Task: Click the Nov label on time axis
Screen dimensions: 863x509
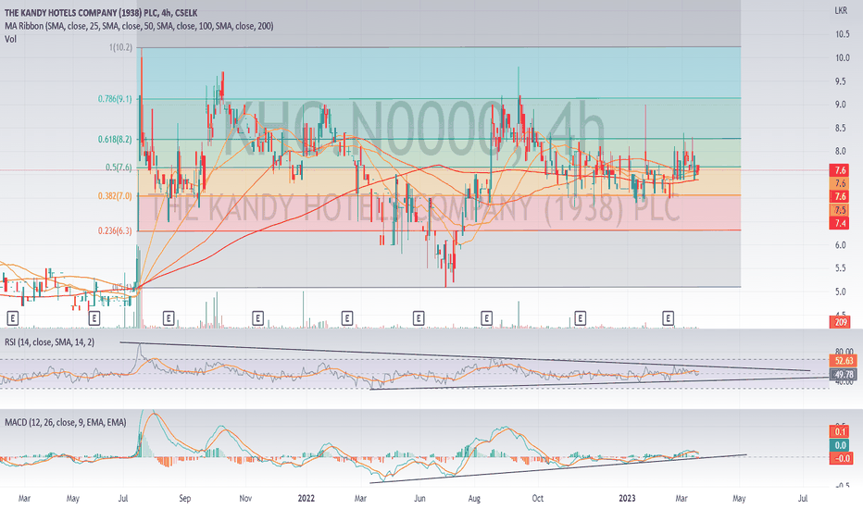Action: (x=245, y=499)
